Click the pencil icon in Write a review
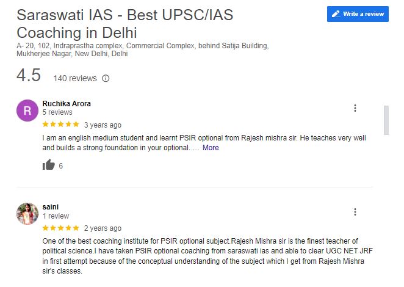The image size is (404, 287). 336,14
